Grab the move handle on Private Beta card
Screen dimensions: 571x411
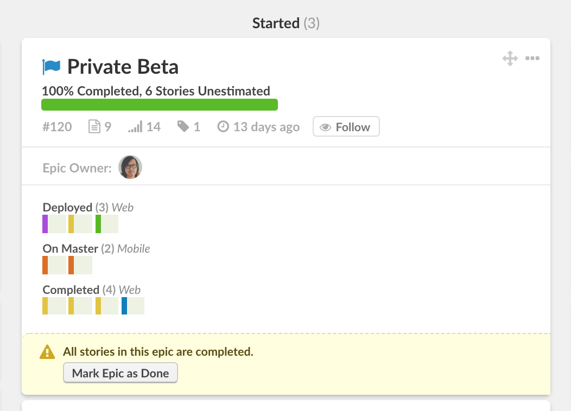click(x=510, y=58)
